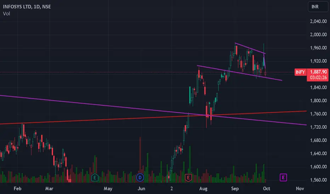Click the Oct label on time axis
The height and width of the screenshot is (194, 330).
click(x=266, y=189)
